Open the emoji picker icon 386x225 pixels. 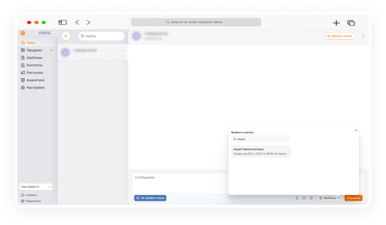(304, 198)
